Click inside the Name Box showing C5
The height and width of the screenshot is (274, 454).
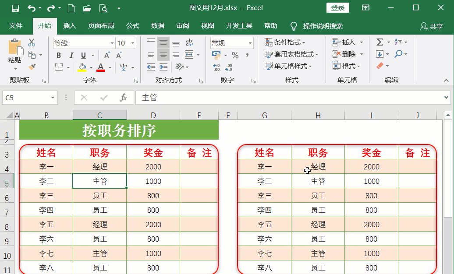pos(24,98)
